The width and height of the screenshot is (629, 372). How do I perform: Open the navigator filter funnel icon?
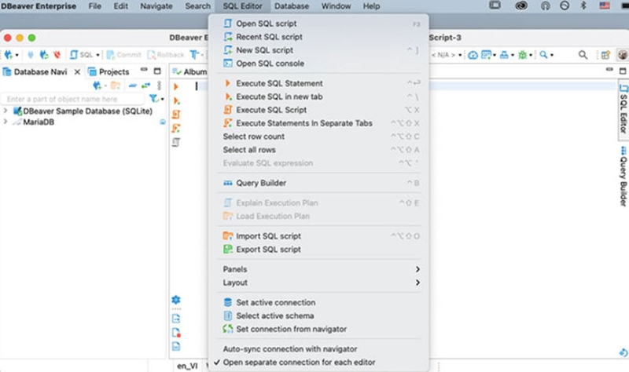(153, 98)
